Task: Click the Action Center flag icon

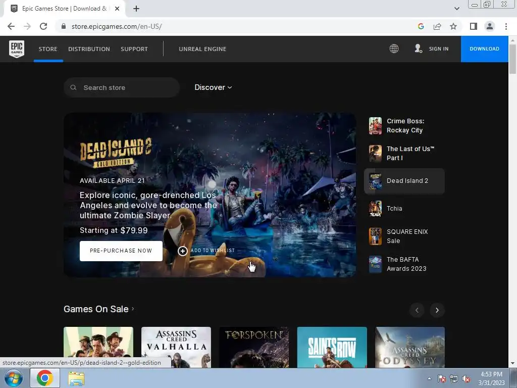Action: click(442, 379)
